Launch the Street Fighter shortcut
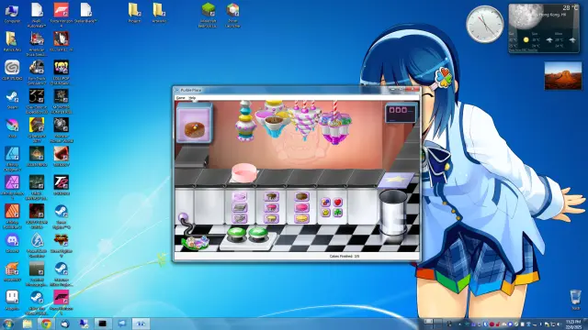This screenshot has height=330, width=588. tap(62, 246)
